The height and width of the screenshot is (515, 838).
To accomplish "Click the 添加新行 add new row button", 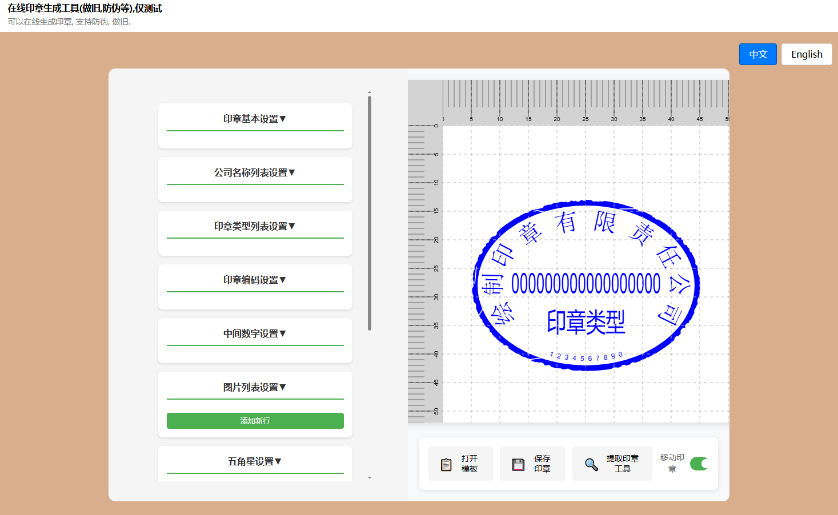I will click(x=255, y=420).
